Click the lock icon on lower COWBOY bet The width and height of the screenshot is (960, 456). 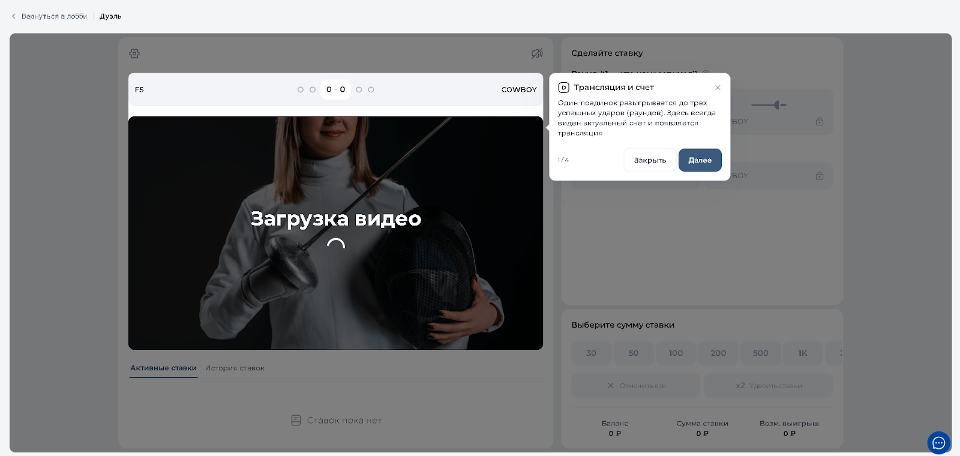tap(820, 176)
